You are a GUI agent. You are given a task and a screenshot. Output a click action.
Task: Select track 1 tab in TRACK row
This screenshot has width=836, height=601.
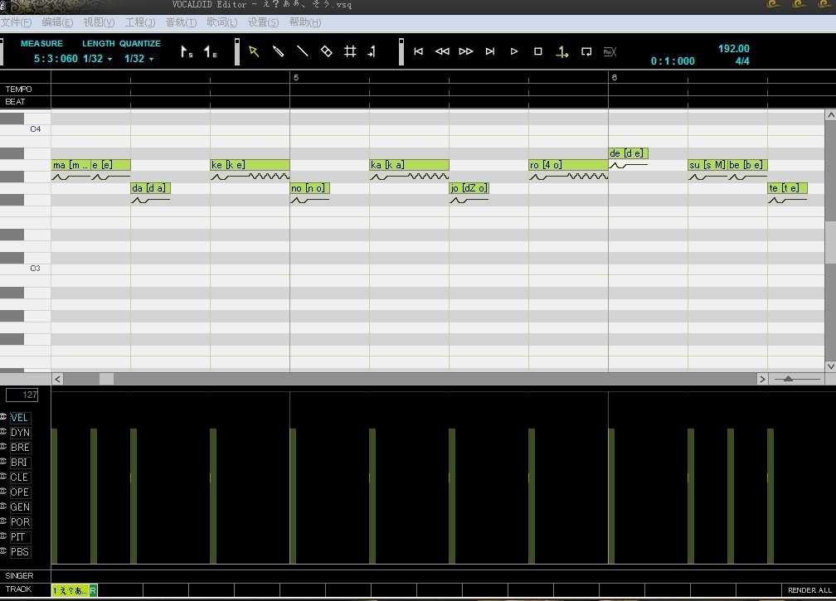[x=70, y=590]
